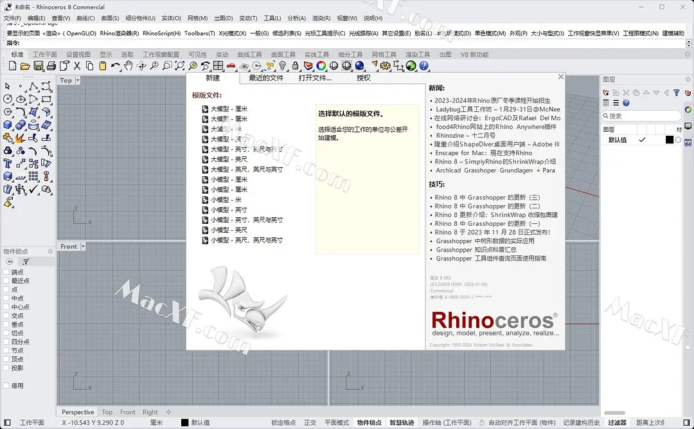The height and width of the screenshot is (429, 694).
Task: Click the blue Help question mark icon
Action: pyautogui.click(x=424, y=66)
